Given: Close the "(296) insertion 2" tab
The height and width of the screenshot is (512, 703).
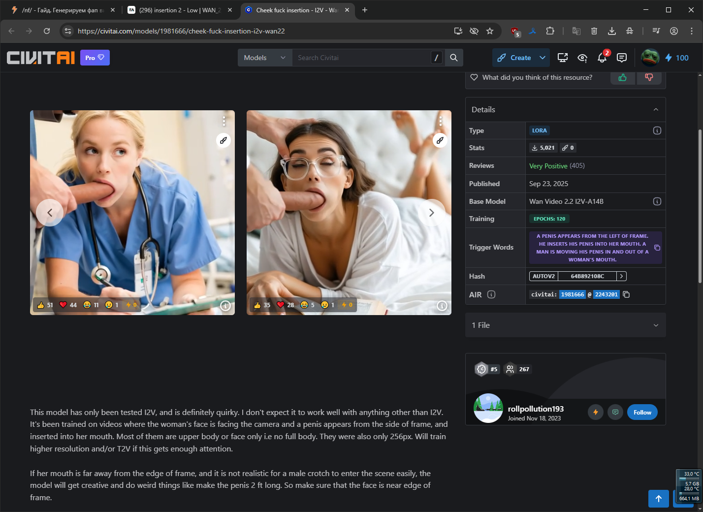Looking at the screenshot, I should tap(230, 10).
